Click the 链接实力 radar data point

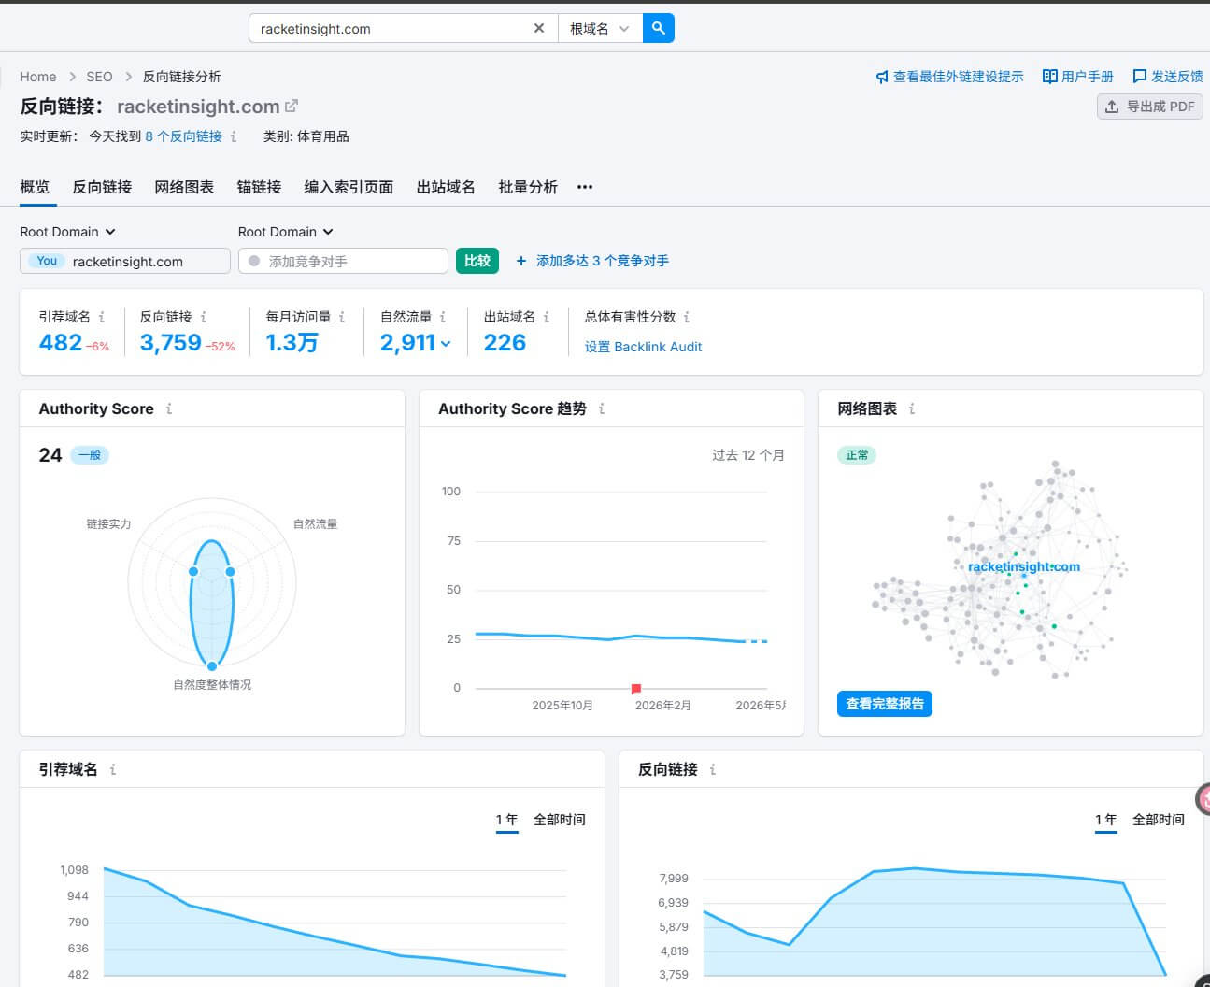(193, 571)
